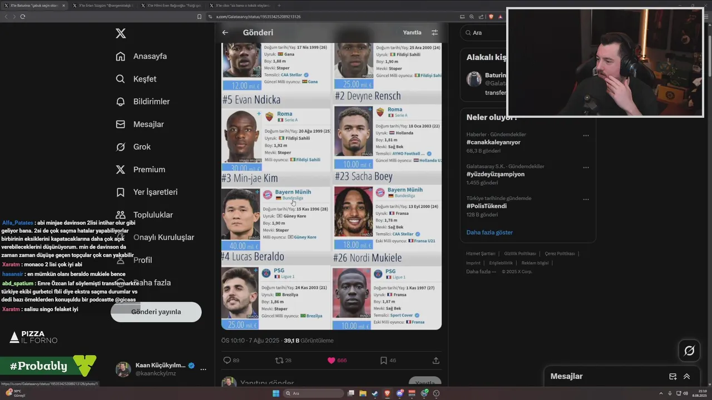Open Erişilebilirlik footer link
This screenshot has width=712, height=400.
tap(501, 263)
